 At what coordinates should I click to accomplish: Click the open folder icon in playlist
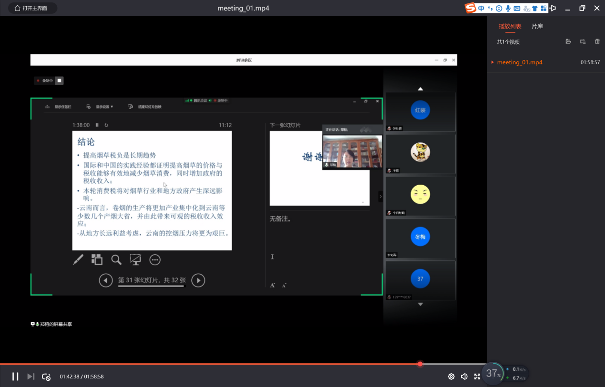pos(568,42)
